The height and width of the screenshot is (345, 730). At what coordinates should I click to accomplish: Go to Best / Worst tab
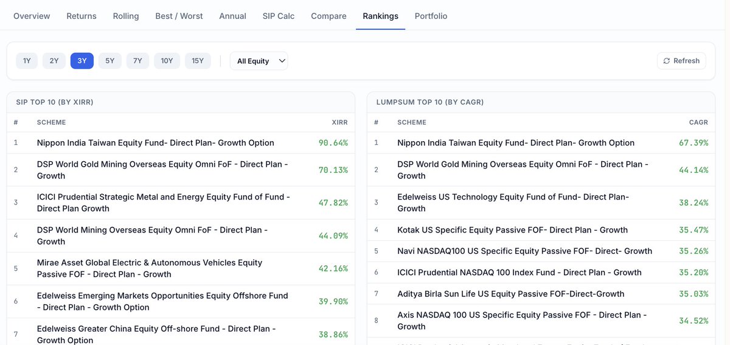179,16
